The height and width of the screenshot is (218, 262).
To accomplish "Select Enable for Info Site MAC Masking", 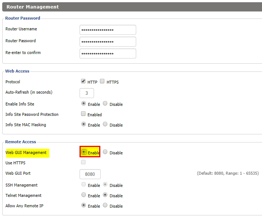I will point(84,124).
